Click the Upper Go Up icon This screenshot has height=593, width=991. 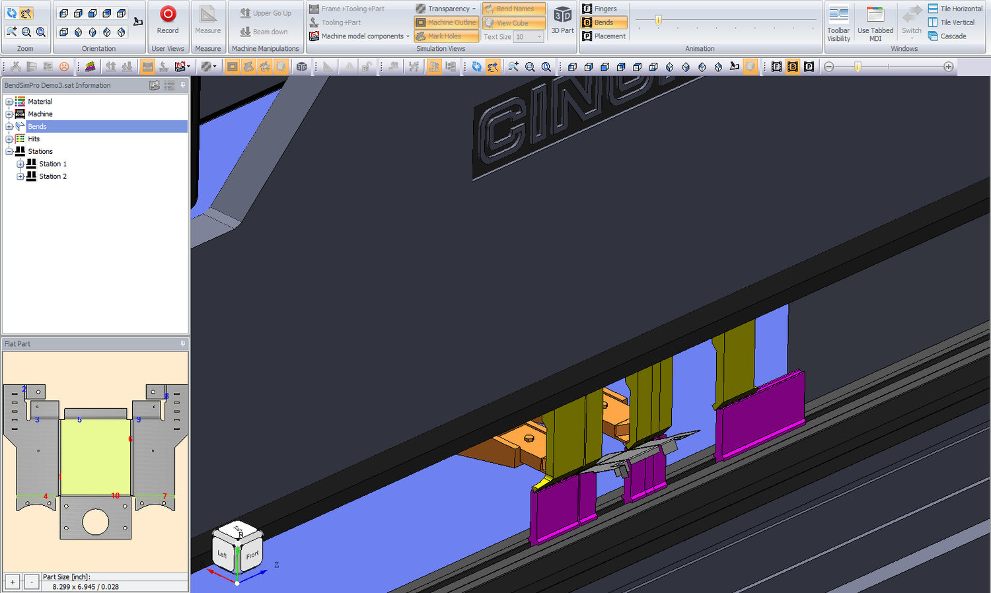(266, 12)
